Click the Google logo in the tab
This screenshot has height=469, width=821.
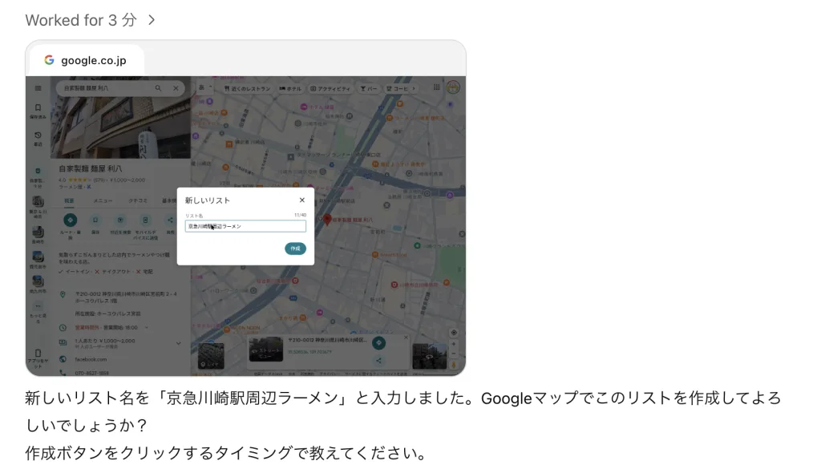click(x=49, y=60)
